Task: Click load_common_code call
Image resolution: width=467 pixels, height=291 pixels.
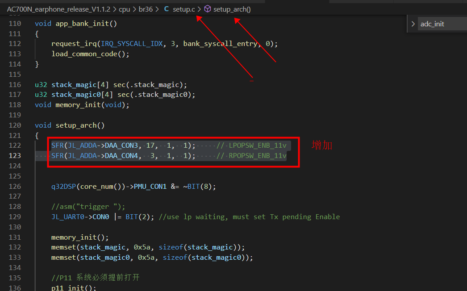Action: [x=84, y=54]
